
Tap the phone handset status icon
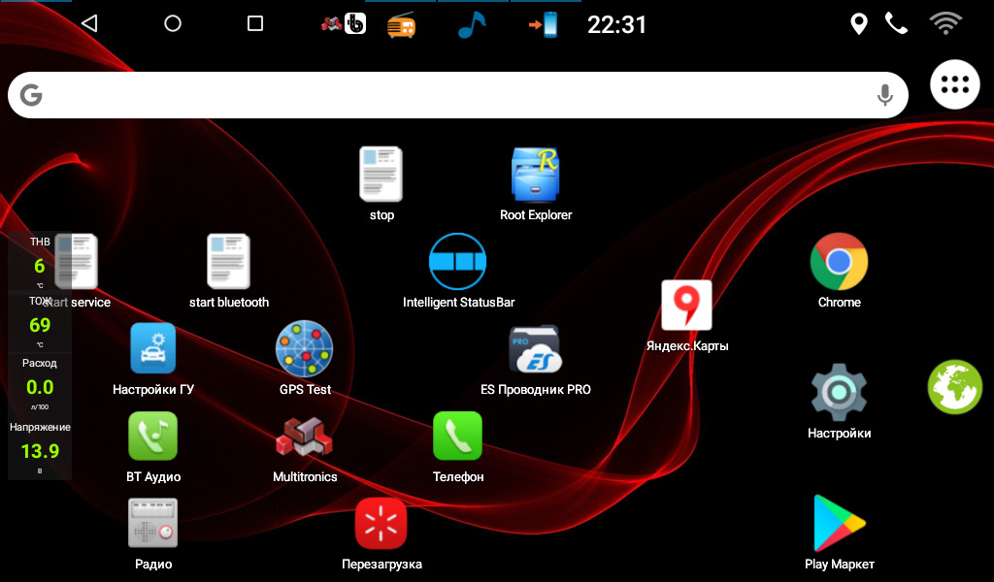point(896,24)
